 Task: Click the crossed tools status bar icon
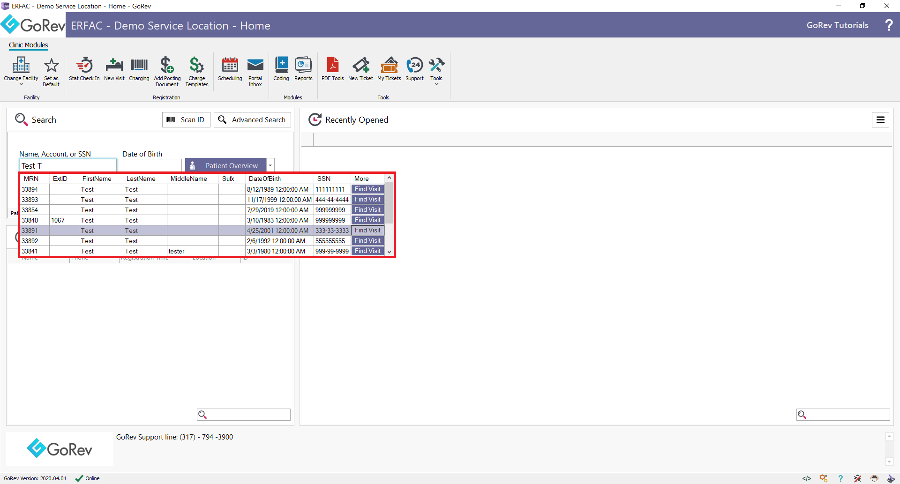point(857,478)
